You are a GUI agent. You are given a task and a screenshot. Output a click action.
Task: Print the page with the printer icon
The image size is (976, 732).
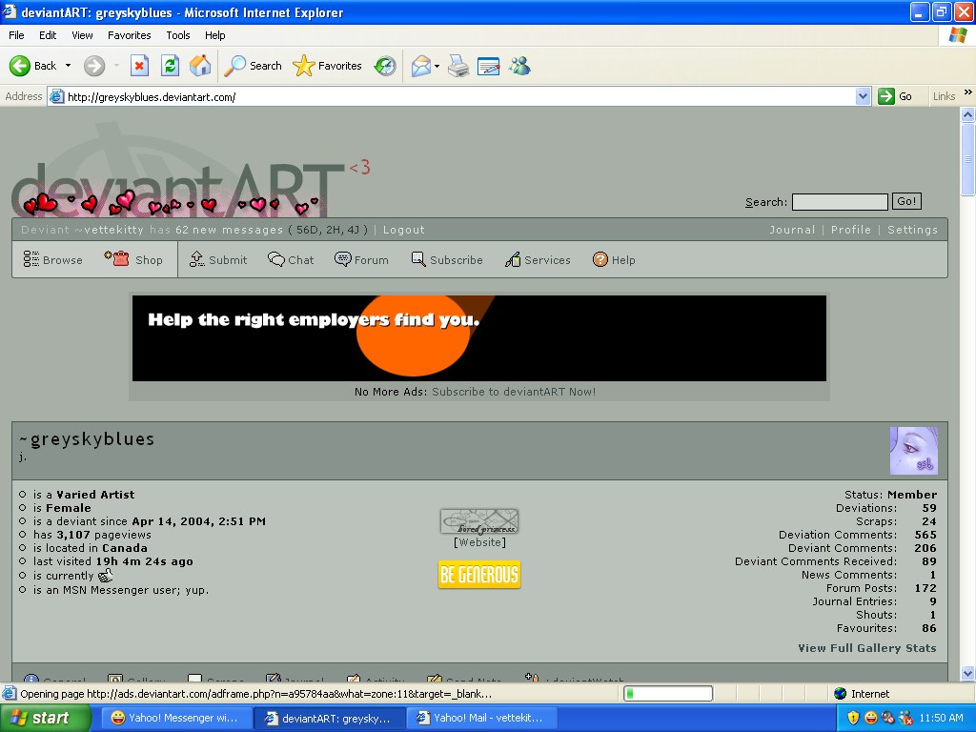tap(458, 66)
